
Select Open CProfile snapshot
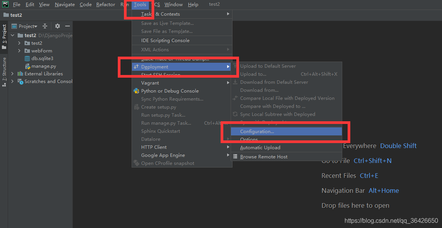point(182,163)
